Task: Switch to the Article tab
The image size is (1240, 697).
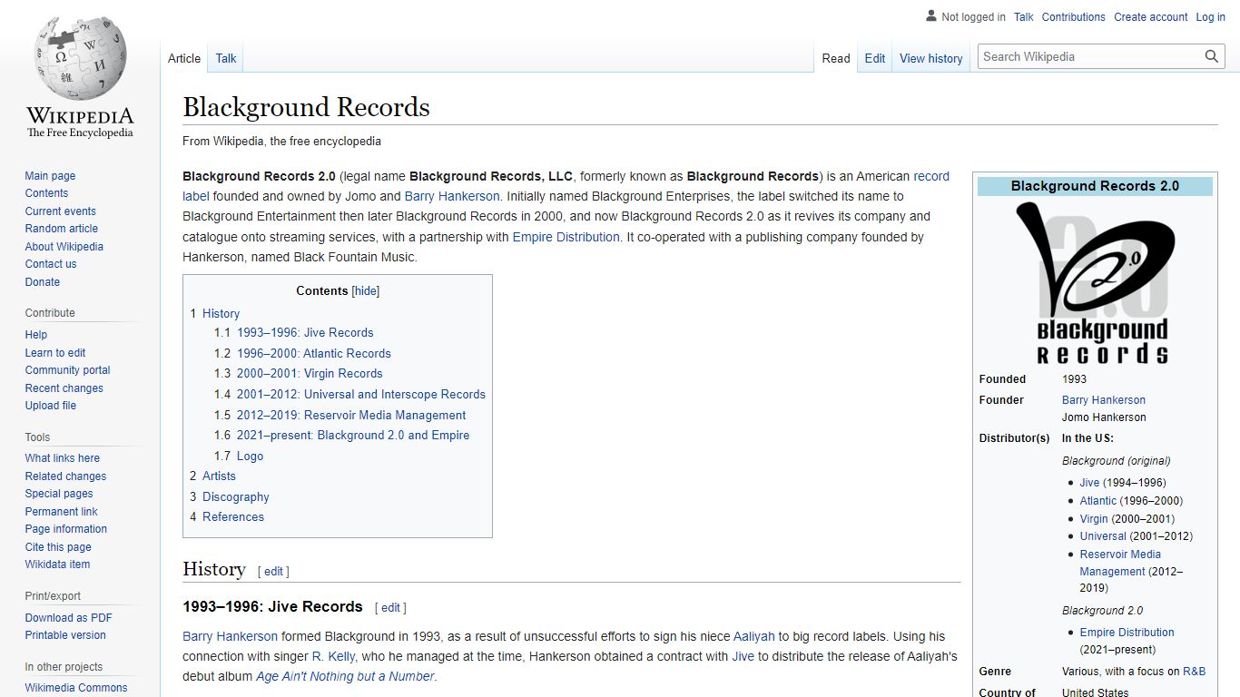Action: (x=184, y=58)
